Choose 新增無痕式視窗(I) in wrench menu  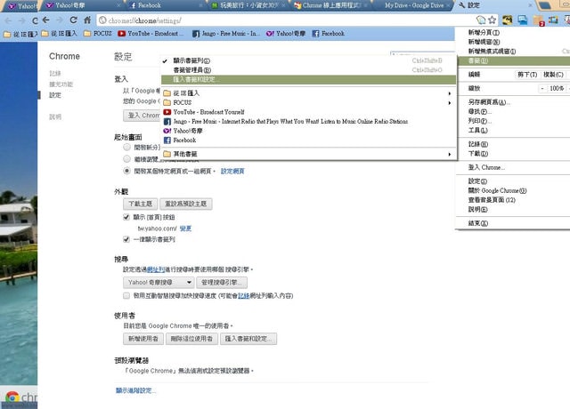(x=513, y=52)
